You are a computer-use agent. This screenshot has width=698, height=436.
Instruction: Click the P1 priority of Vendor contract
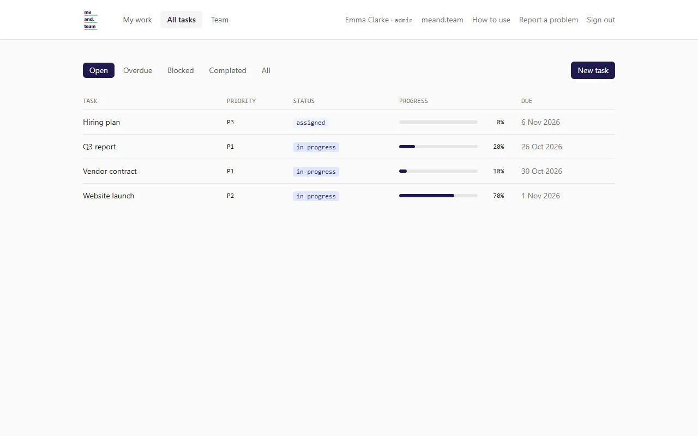click(230, 171)
